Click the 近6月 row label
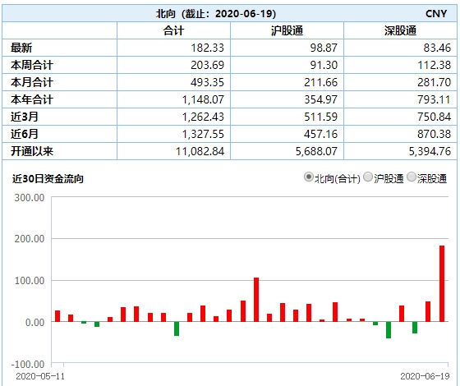Screen dimensions: 460x386 pyautogui.click(x=25, y=135)
